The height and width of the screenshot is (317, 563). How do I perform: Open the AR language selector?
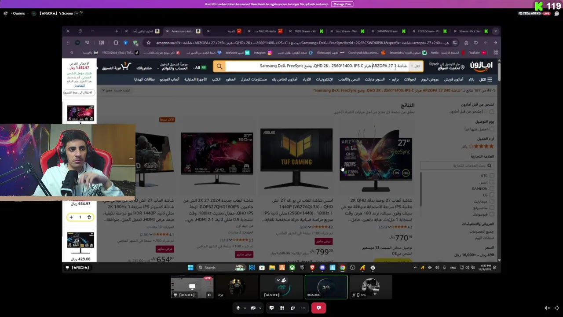click(x=200, y=68)
